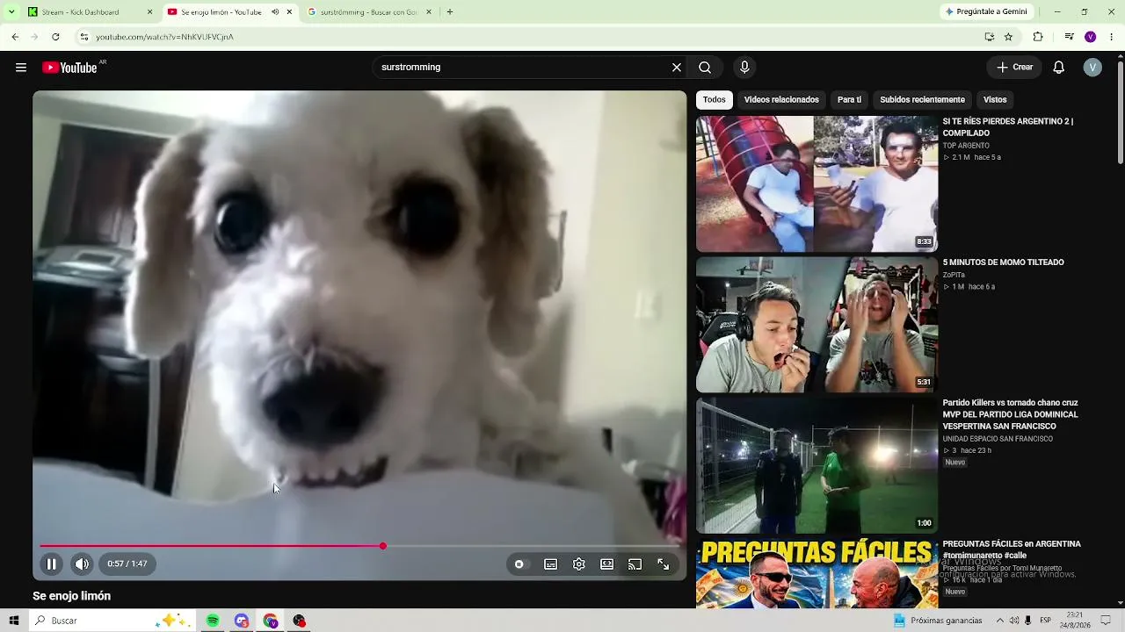Close the Kick Dashboard tab
Viewport: 1125px width, 632px height.
149,12
